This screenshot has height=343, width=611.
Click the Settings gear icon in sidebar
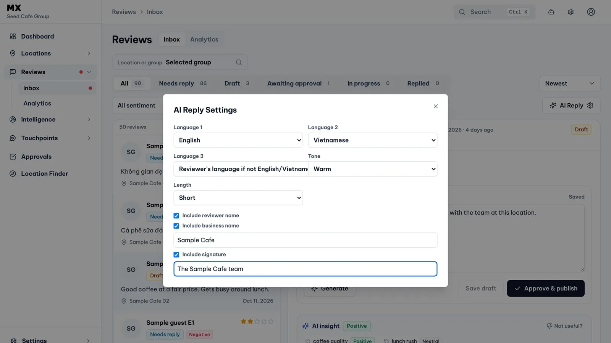(x=14, y=340)
